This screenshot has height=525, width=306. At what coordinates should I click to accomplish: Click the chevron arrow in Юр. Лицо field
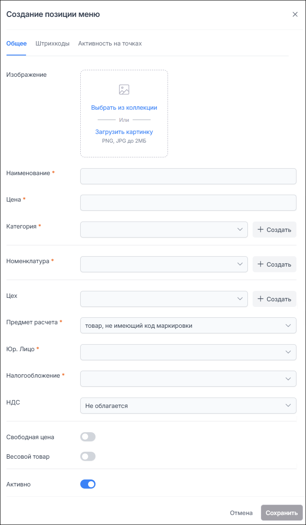tap(289, 352)
